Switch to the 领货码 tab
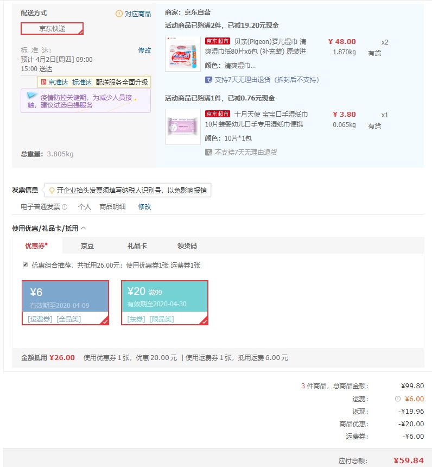The height and width of the screenshot is (467, 432). [187, 245]
